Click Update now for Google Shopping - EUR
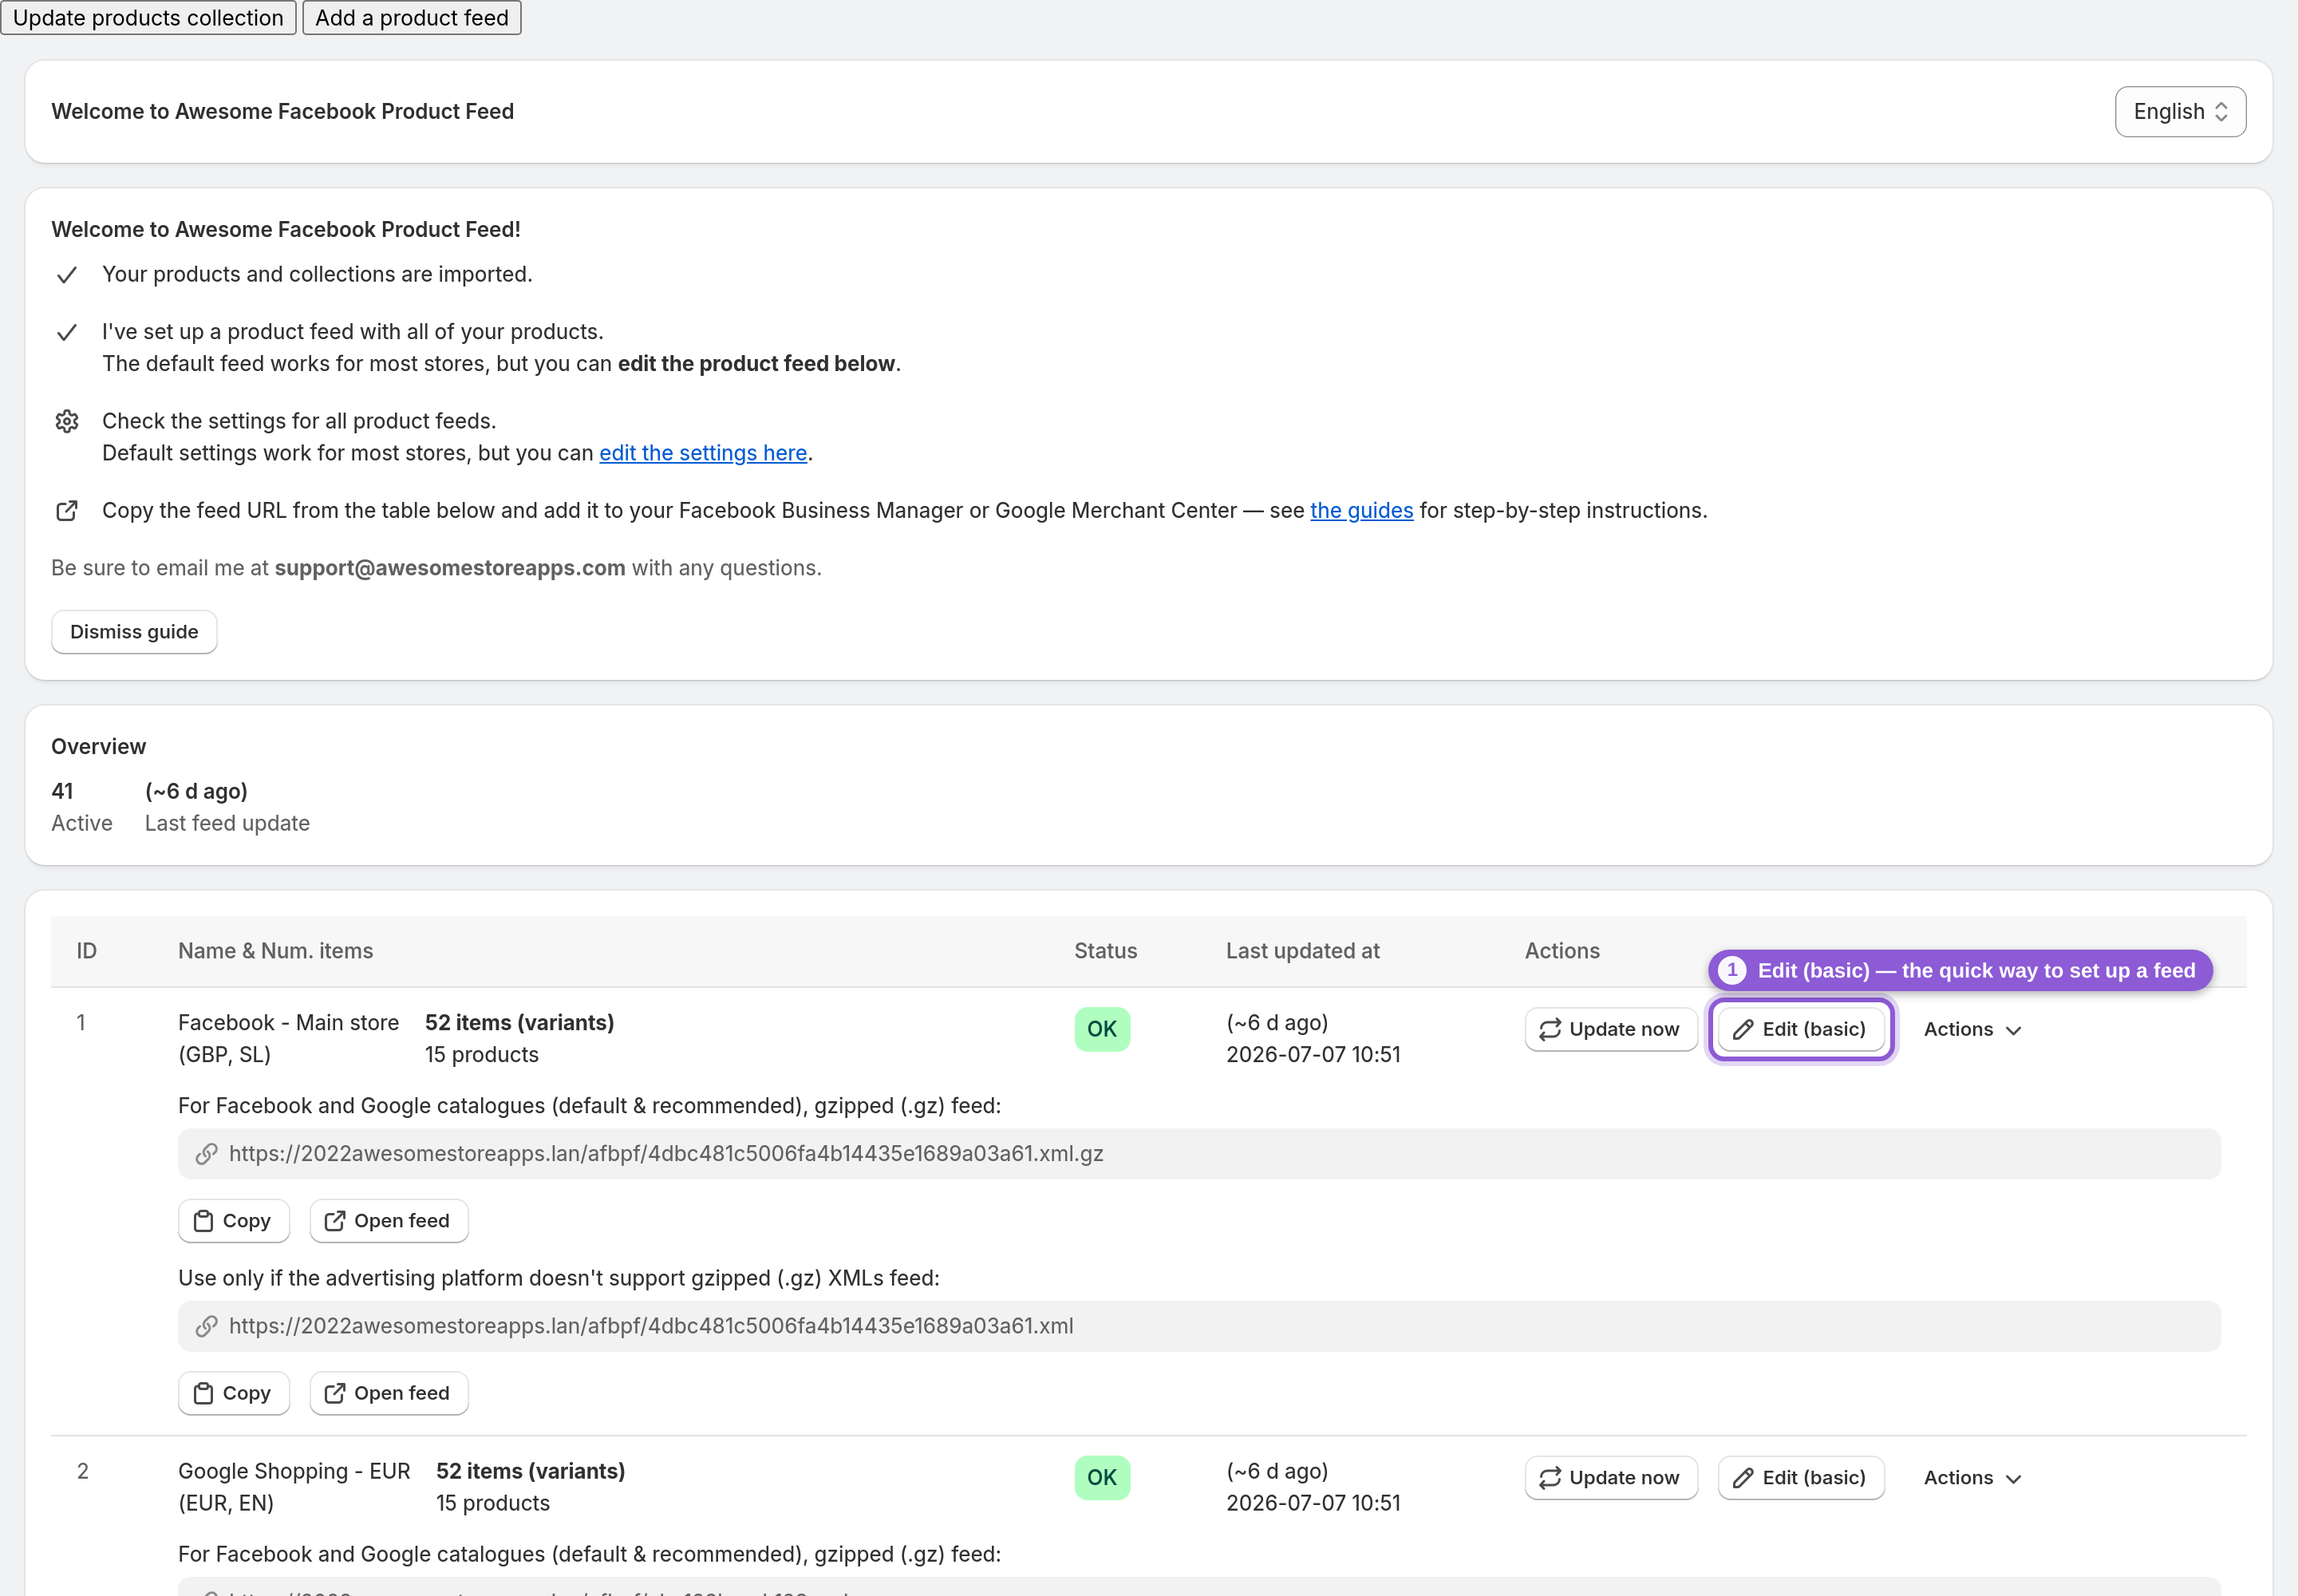The height and width of the screenshot is (1596, 2298). [1610, 1478]
